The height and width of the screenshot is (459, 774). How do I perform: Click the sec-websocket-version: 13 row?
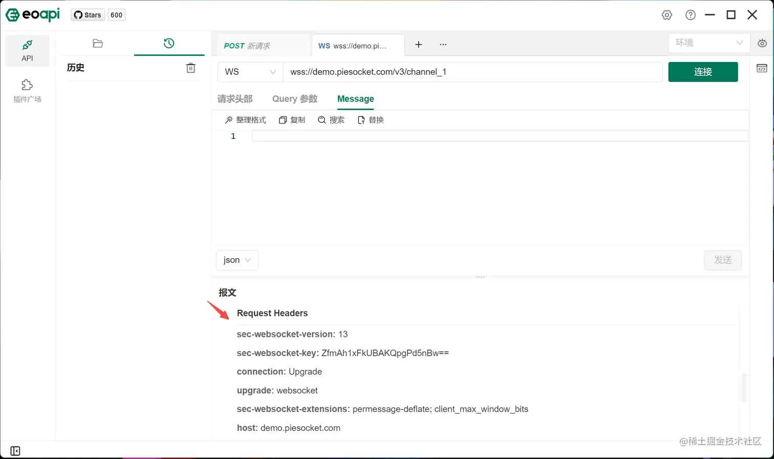click(292, 334)
